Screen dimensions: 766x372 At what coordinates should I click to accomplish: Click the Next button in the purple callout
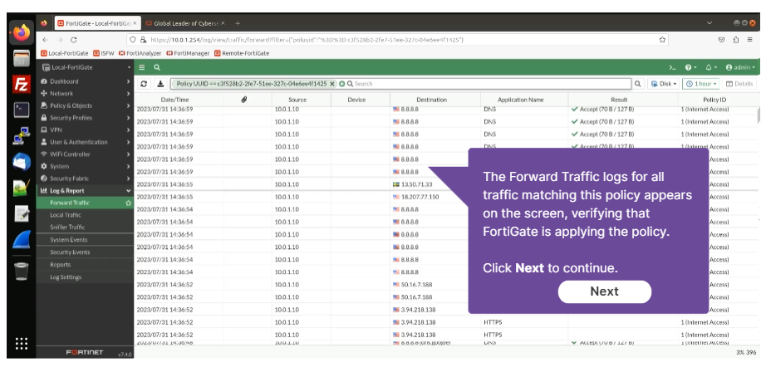tap(604, 291)
